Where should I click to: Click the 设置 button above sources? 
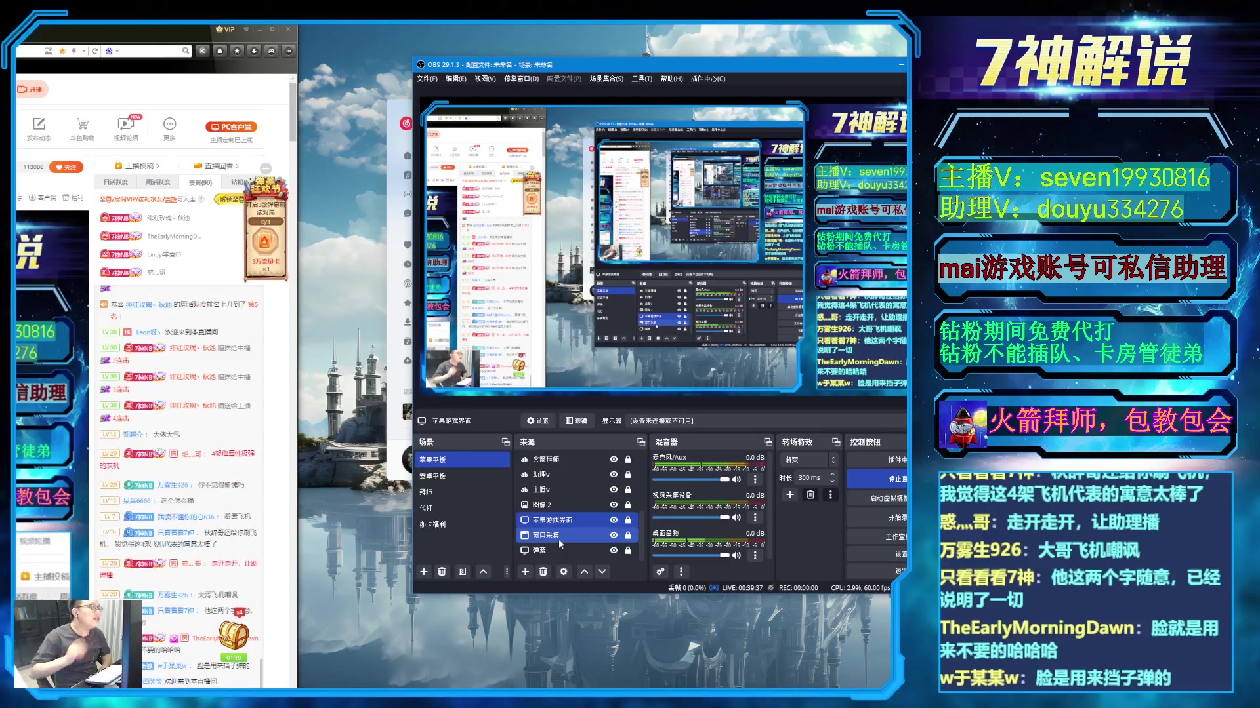tap(537, 421)
